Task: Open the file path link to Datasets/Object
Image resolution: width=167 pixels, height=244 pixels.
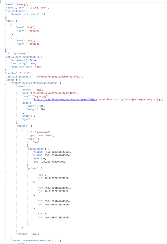Action: point(65,99)
